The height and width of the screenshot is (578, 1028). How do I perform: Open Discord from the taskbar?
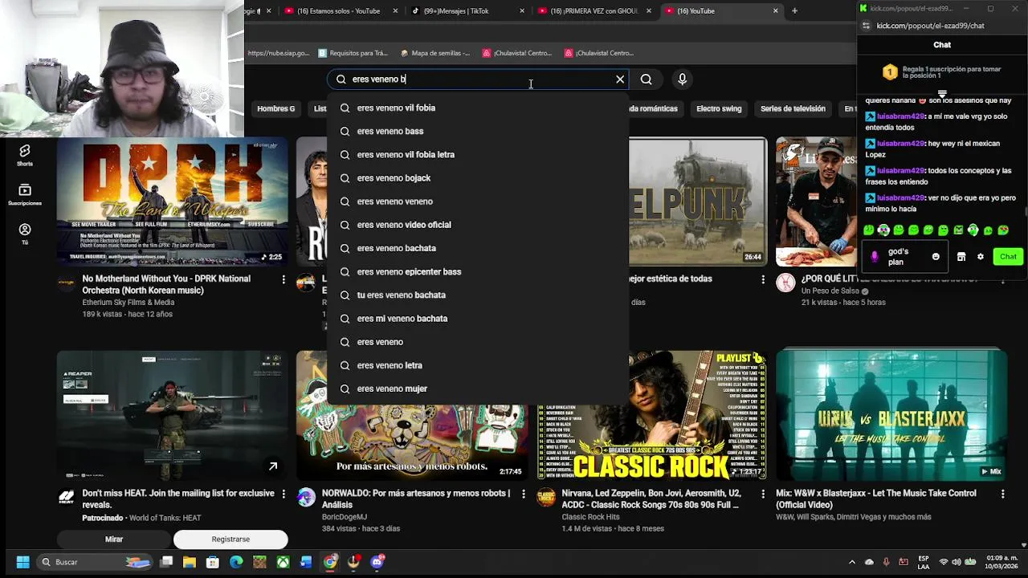coord(377,562)
